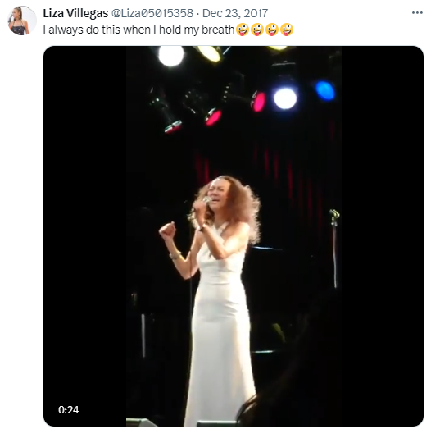
Task: Click the microphone stand right of singer
Action: tap(334, 248)
